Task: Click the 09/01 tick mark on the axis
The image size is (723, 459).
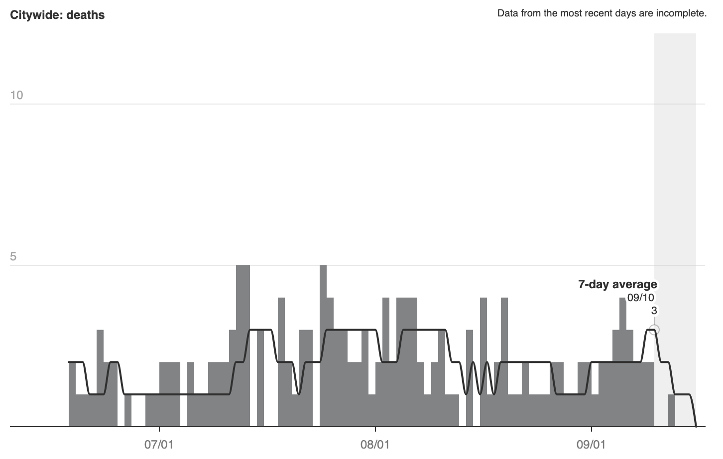Action: click(x=592, y=429)
